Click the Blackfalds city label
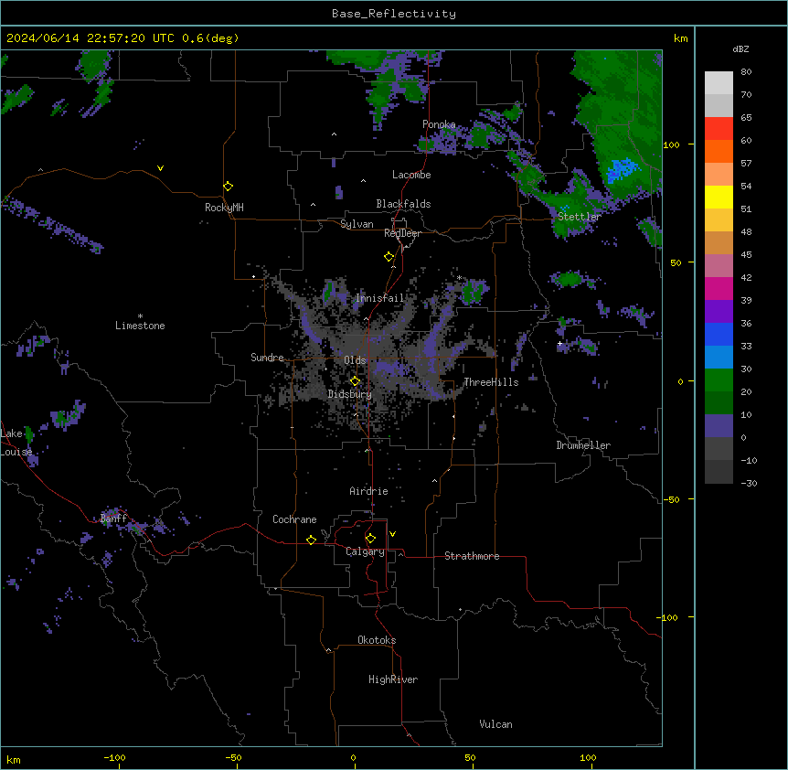Image resolution: width=788 pixels, height=770 pixels. (x=403, y=204)
